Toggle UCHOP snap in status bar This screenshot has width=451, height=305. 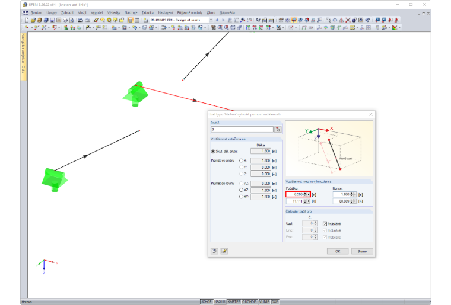tap(206, 302)
